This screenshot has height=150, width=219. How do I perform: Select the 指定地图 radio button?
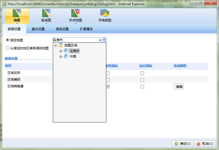pyautogui.click(x=8, y=40)
